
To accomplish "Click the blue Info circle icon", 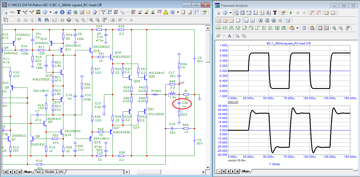I will (62, 12).
